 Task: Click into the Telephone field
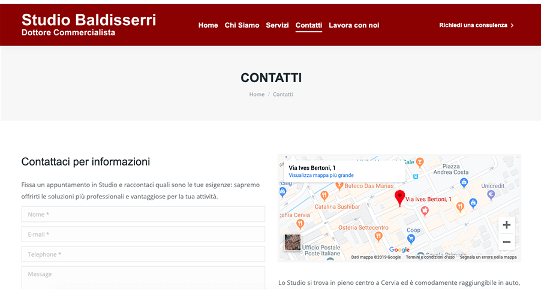(143, 254)
